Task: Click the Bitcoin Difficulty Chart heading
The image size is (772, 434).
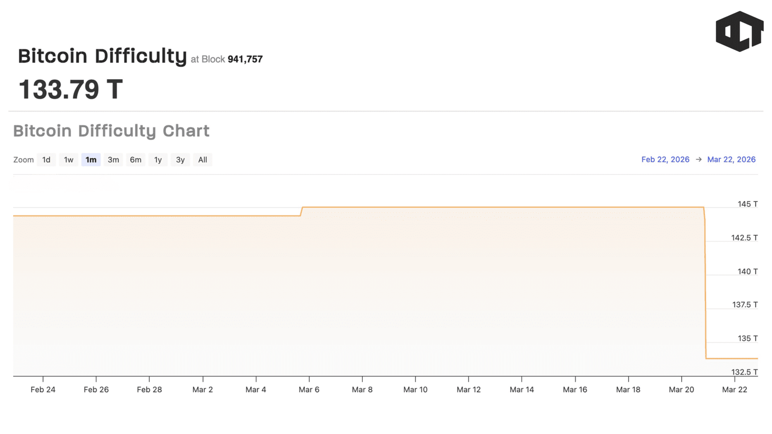Action: (x=111, y=131)
